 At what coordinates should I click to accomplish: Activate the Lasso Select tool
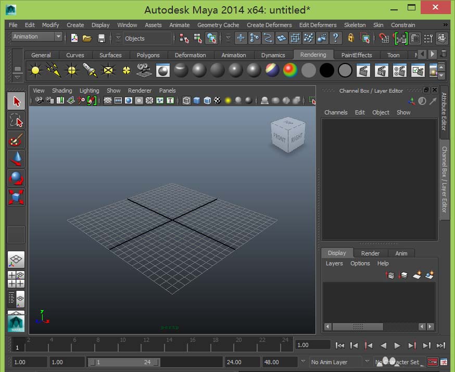pyautogui.click(x=16, y=120)
